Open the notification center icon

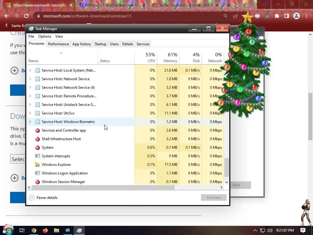point(303,230)
